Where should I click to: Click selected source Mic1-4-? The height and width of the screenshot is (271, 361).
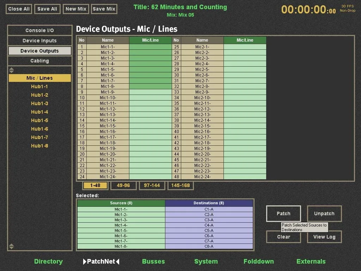pyautogui.click(x=121, y=225)
